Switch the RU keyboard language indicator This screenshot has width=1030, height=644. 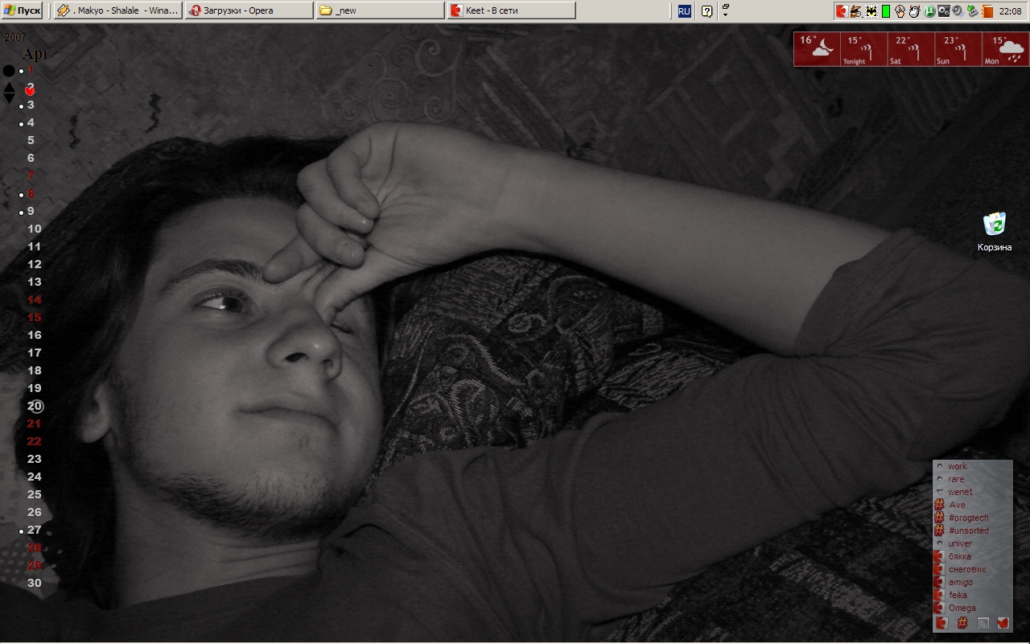click(x=684, y=11)
